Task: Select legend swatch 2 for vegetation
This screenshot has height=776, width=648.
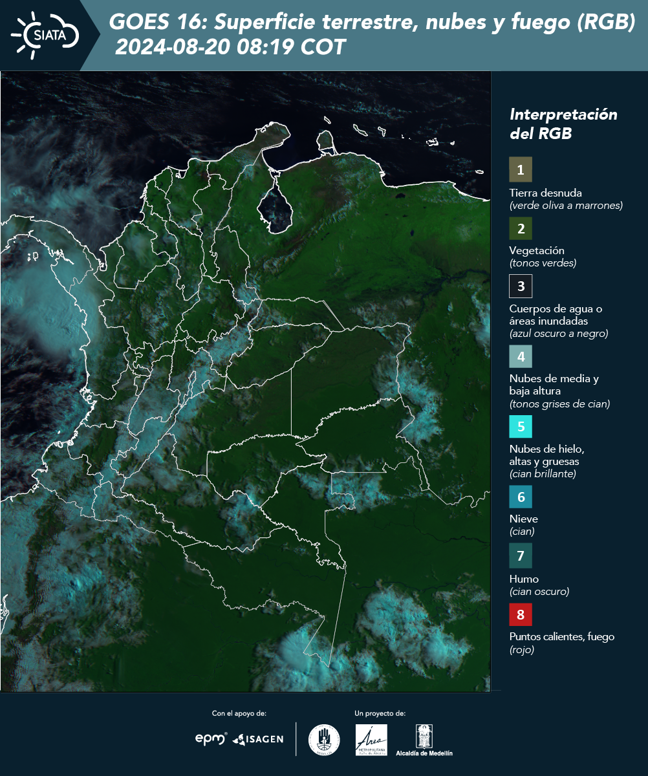Action: [x=521, y=228]
